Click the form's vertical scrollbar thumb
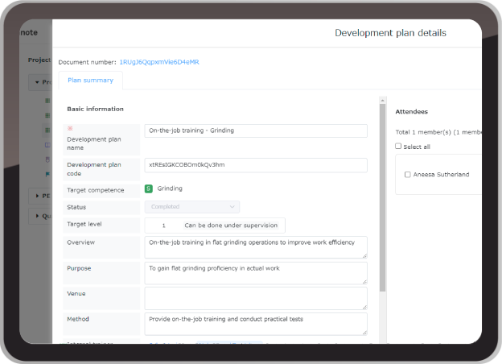 click(x=382, y=197)
